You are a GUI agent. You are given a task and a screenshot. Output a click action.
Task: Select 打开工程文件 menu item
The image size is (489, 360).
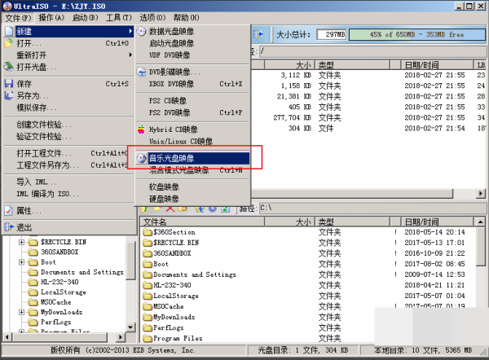[x=68, y=153]
